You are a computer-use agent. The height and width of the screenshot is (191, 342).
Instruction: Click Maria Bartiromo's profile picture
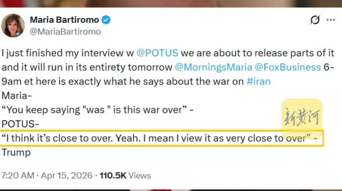pos(13,26)
